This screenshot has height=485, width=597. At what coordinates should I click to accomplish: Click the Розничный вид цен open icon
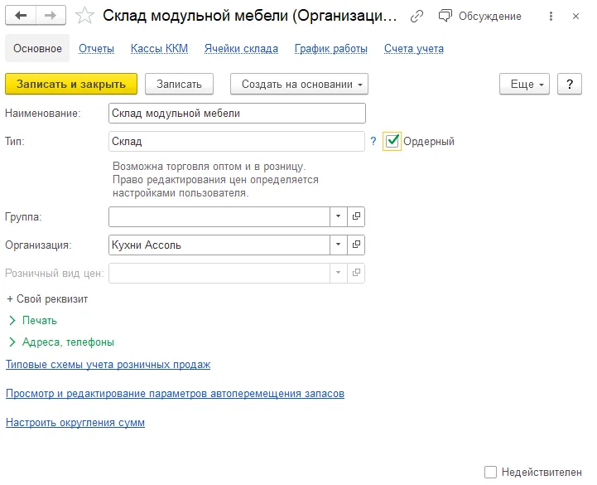click(356, 273)
